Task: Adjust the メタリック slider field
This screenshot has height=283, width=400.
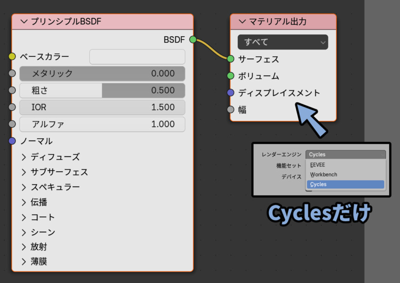Action: 102,74
